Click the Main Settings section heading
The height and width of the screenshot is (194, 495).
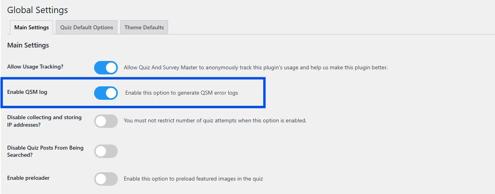point(28,45)
